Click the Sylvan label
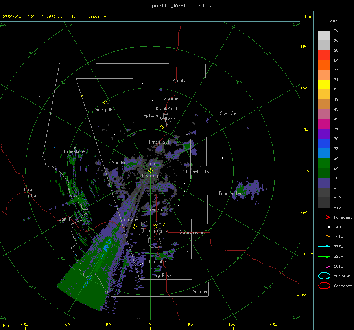Screen dimensions: 354x330 151,116
